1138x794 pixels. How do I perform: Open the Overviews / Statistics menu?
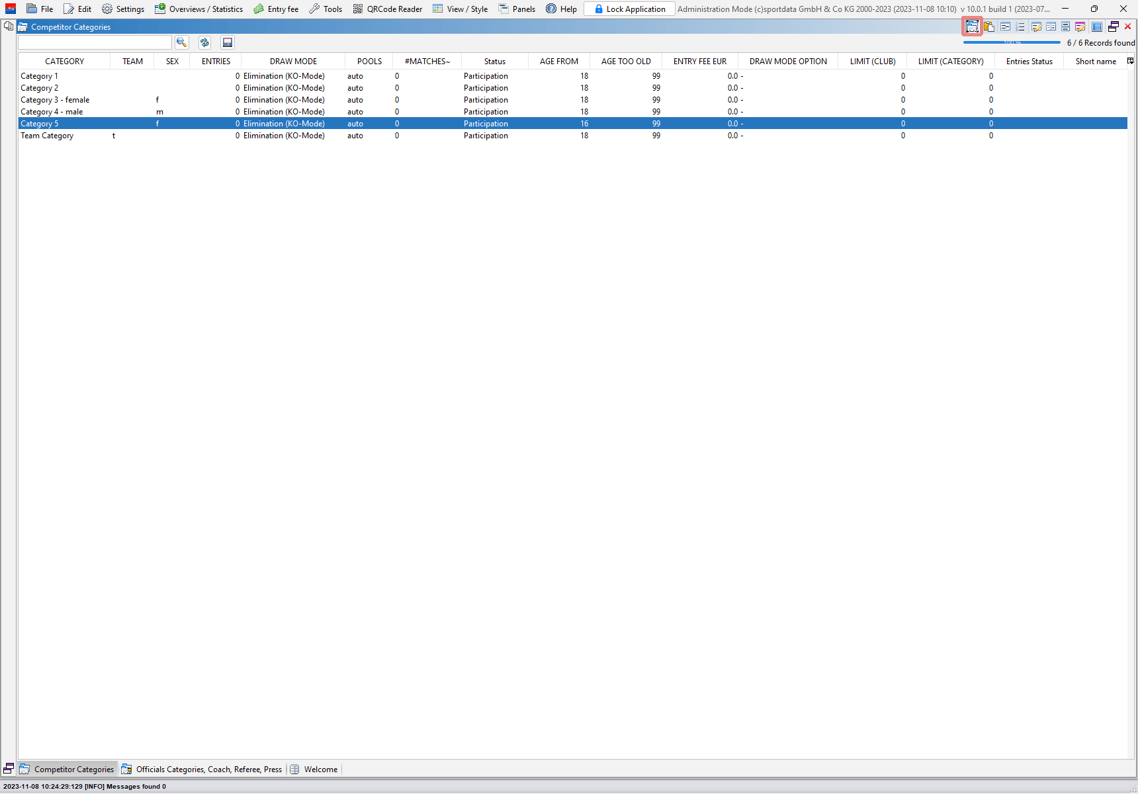coord(199,9)
